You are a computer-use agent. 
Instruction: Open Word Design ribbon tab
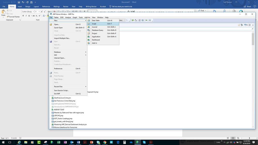28,6
